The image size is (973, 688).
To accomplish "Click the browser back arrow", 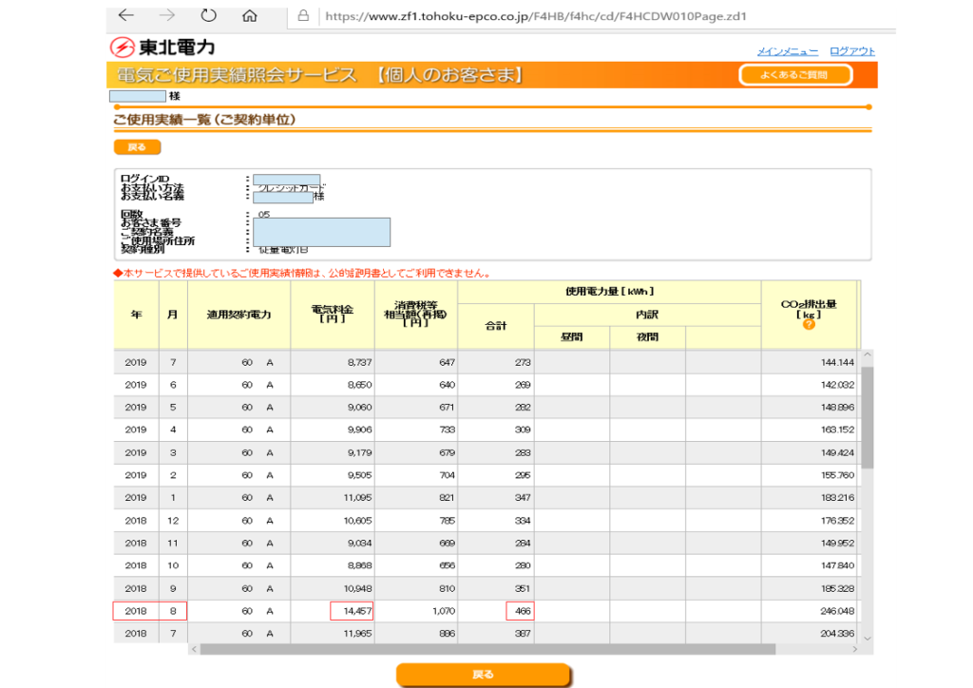I will 125,15.
